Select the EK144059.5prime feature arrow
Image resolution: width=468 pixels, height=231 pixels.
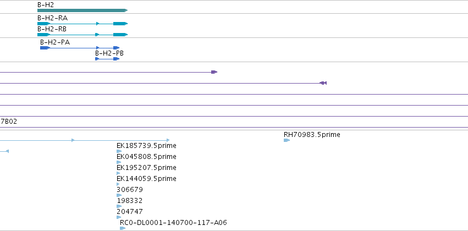tap(118, 184)
